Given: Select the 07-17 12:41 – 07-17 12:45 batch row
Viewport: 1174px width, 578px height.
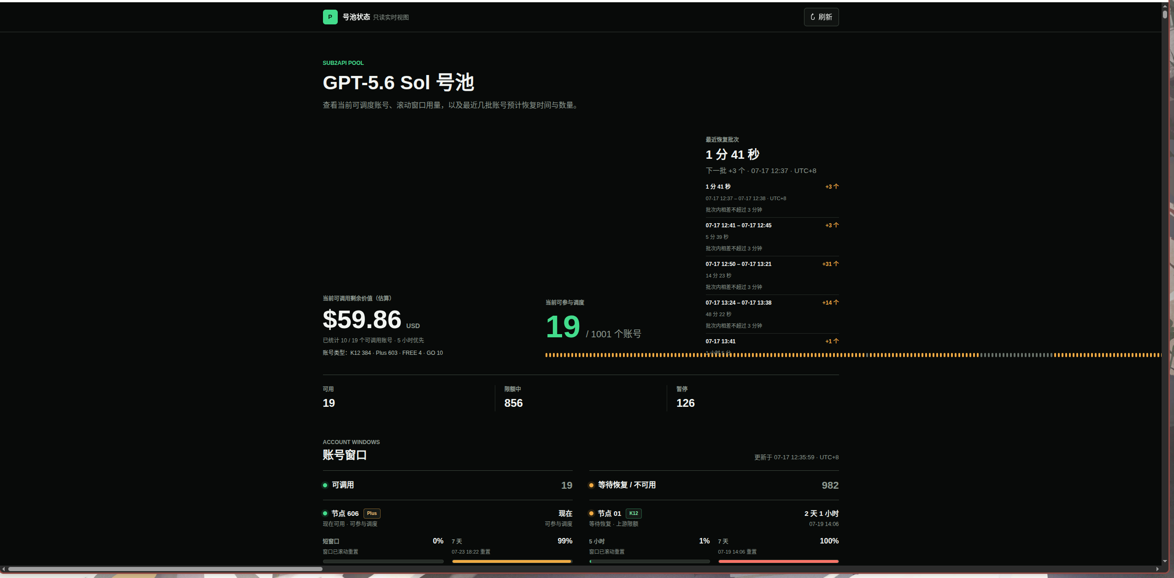Looking at the screenshot, I should [772, 237].
